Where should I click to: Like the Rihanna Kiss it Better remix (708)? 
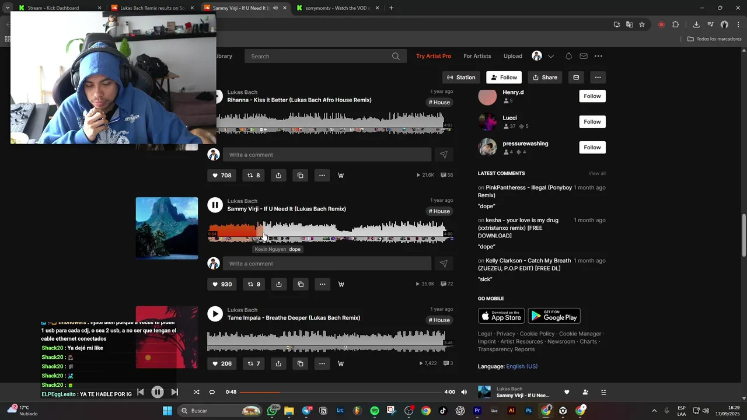click(222, 175)
